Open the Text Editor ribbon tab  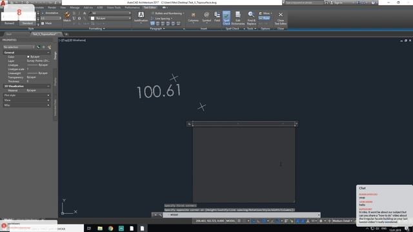(x=150, y=7)
